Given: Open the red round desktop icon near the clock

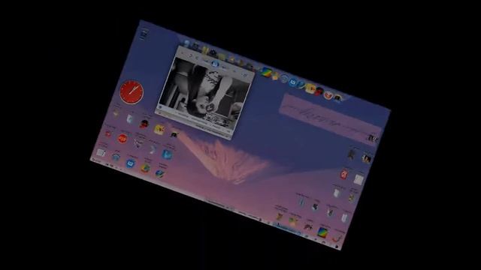Looking at the screenshot, I should pos(123,139).
